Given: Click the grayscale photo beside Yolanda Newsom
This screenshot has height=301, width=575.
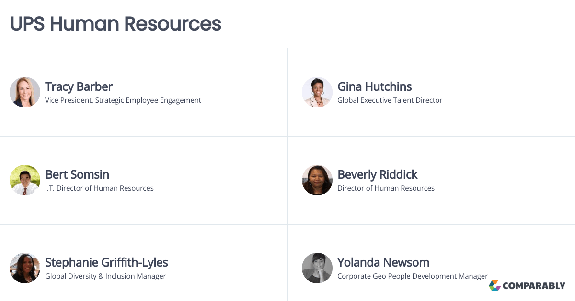Looking at the screenshot, I should coord(317,268).
